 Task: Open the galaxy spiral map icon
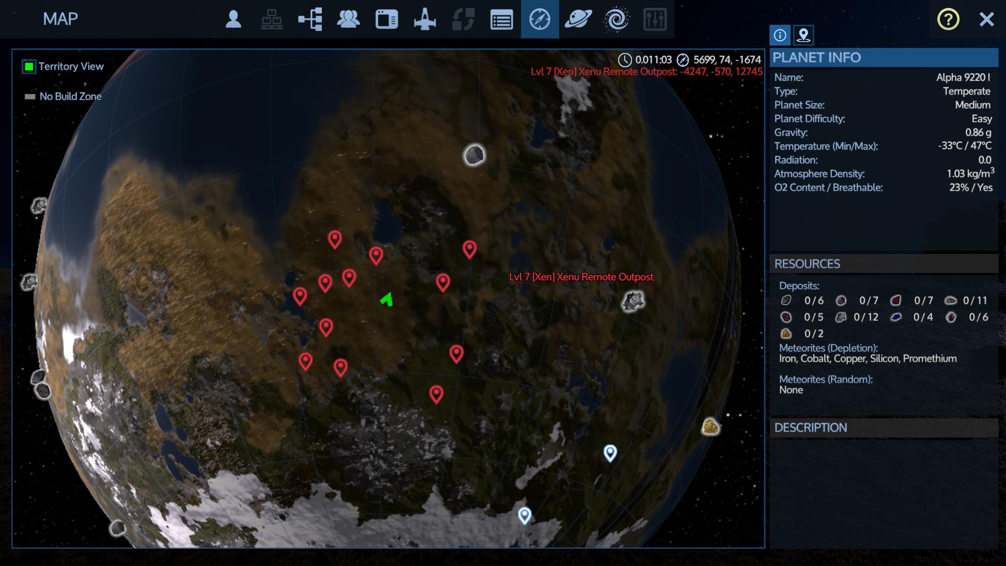[x=616, y=19]
